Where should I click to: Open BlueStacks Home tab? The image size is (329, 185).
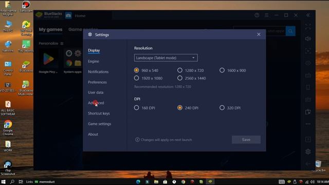coord(80,16)
